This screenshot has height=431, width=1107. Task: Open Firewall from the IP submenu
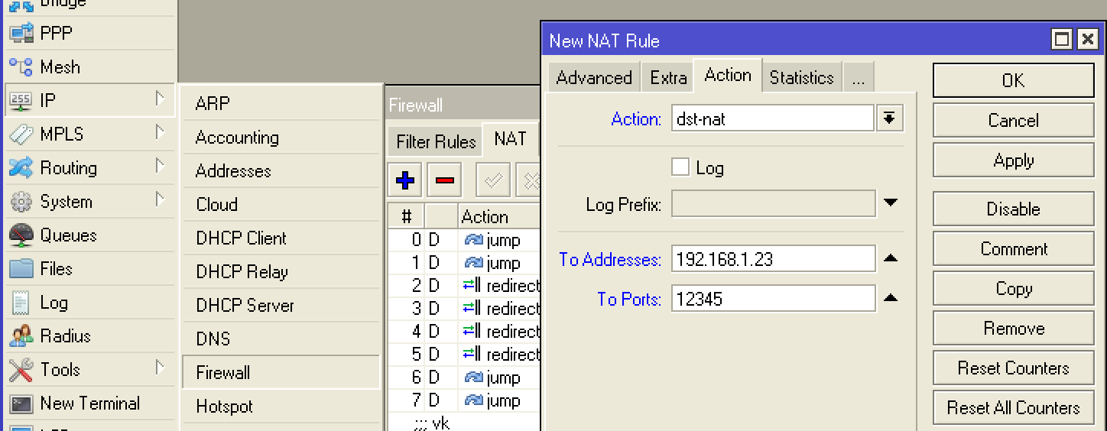[x=281, y=373]
